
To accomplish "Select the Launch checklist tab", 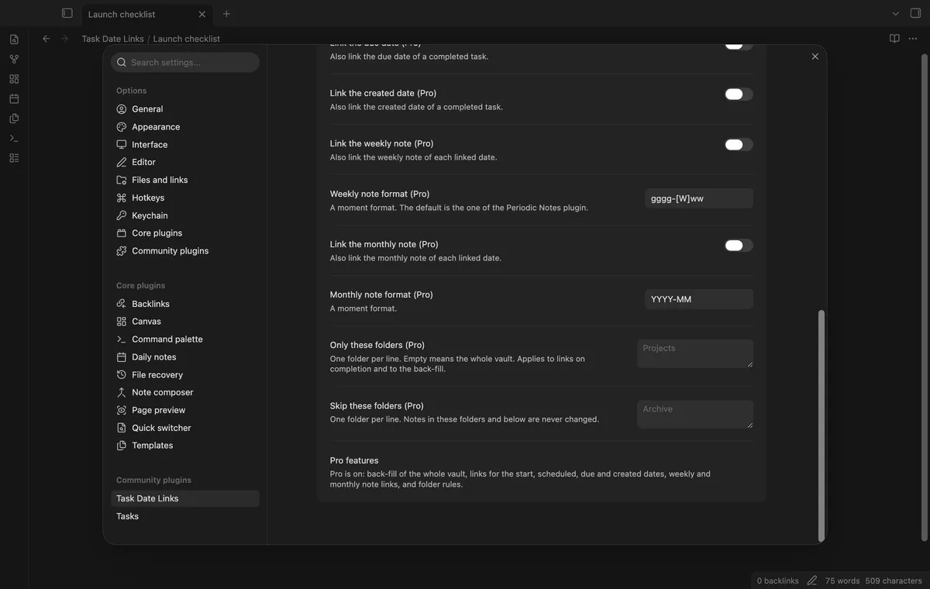I will [147, 14].
